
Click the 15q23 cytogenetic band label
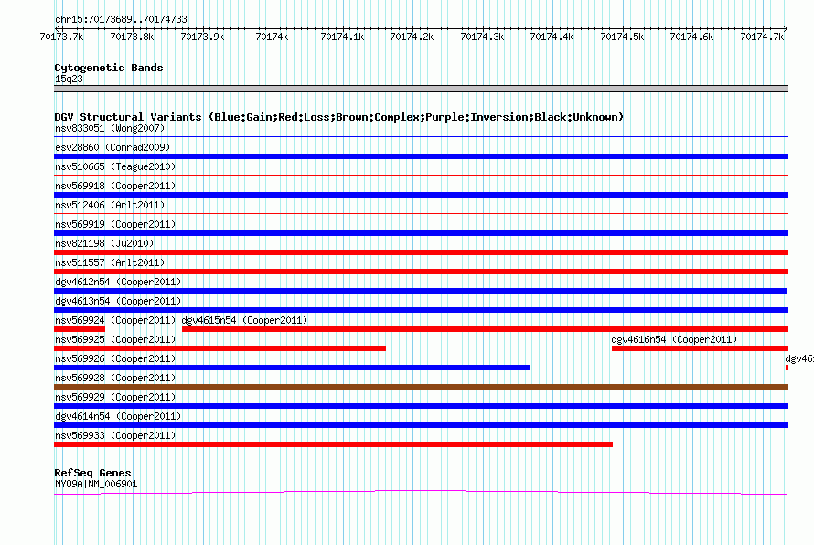tap(69, 79)
